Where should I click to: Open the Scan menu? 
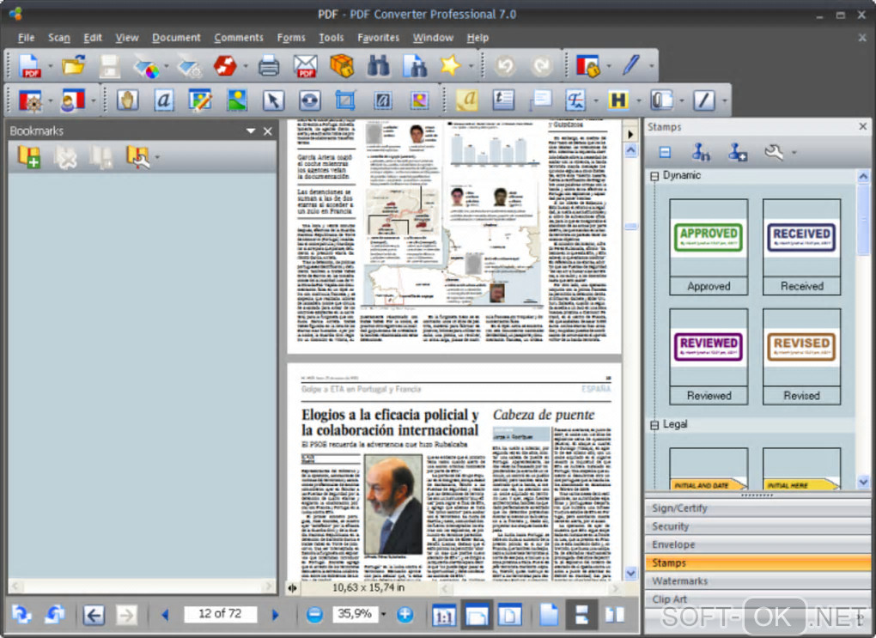tap(58, 38)
